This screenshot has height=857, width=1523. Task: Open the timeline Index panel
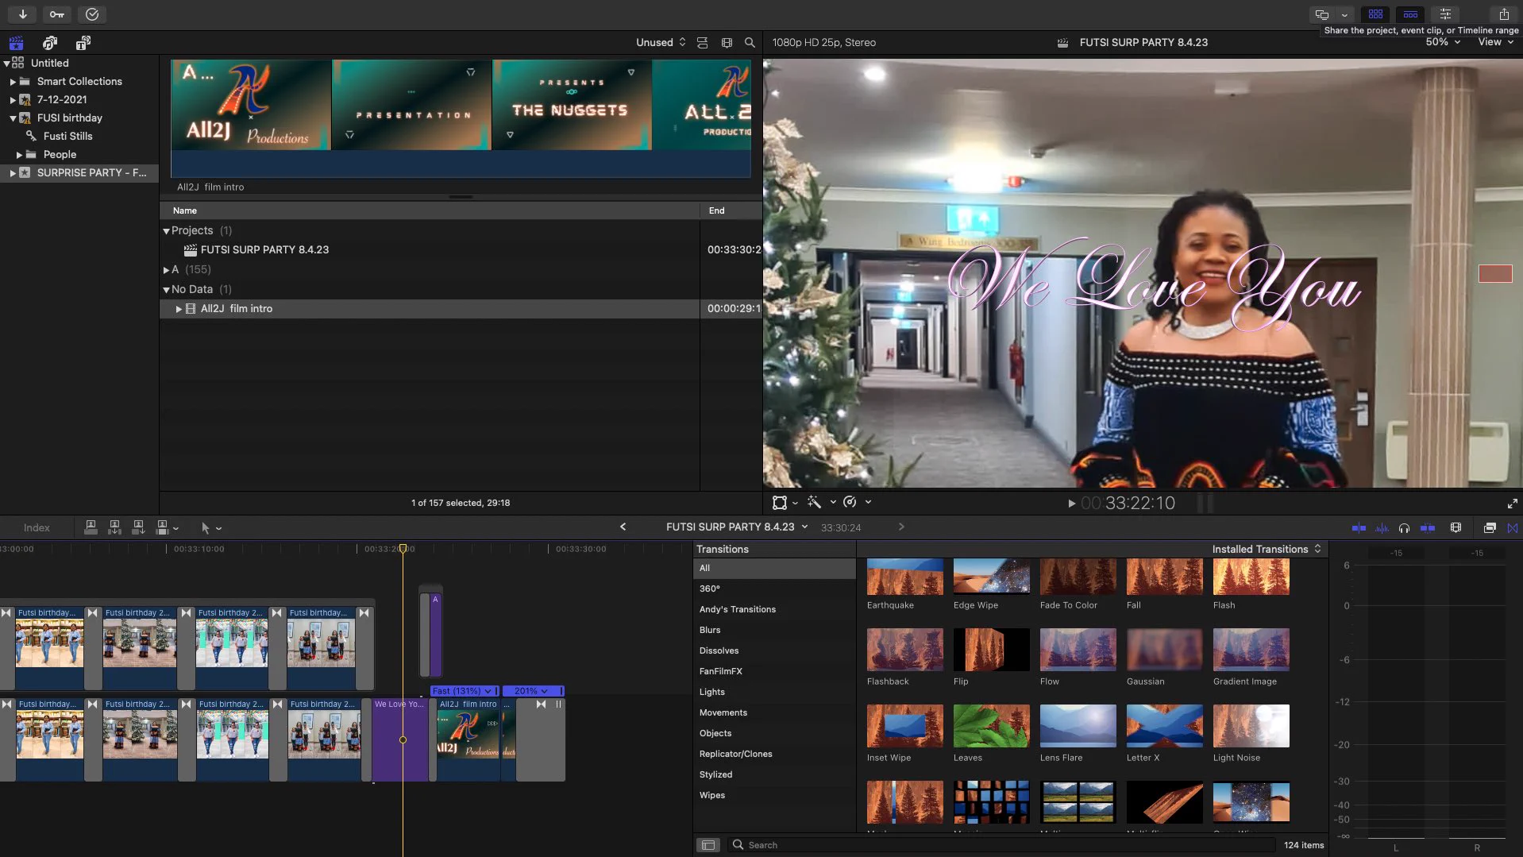tap(37, 527)
